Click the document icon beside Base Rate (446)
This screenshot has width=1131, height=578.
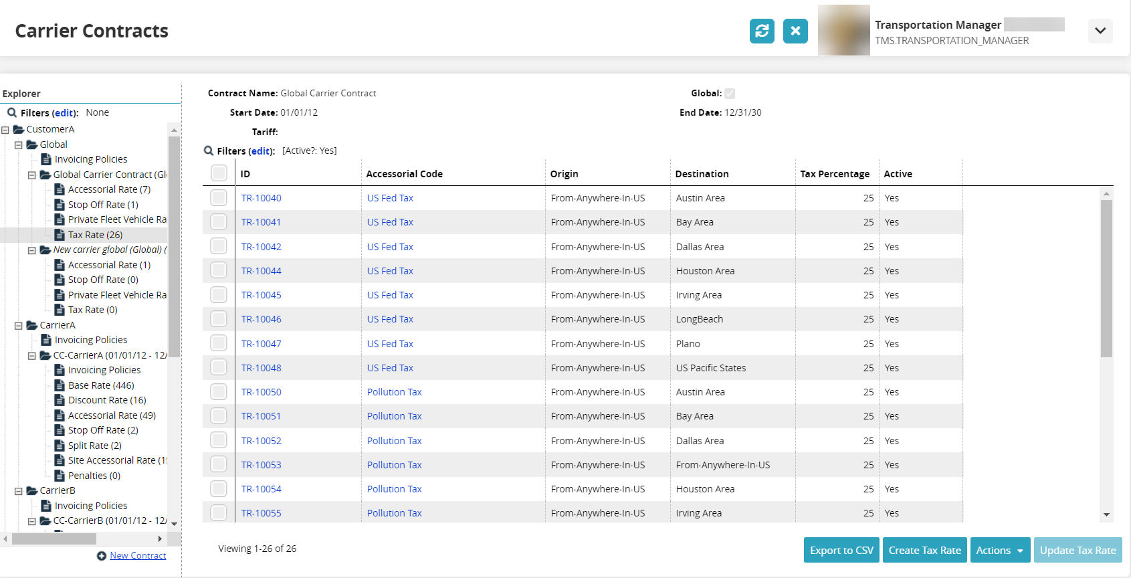pyautogui.click(x=60, y=385)
